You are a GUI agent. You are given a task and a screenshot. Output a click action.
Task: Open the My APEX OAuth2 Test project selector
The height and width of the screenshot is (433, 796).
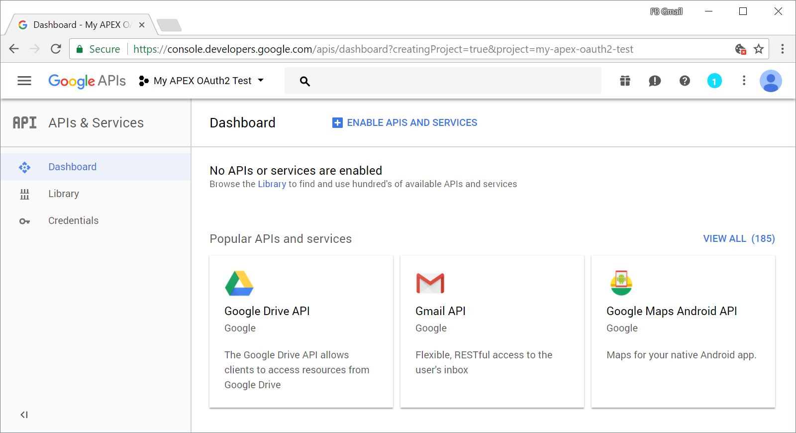click(x=201, y=81)
